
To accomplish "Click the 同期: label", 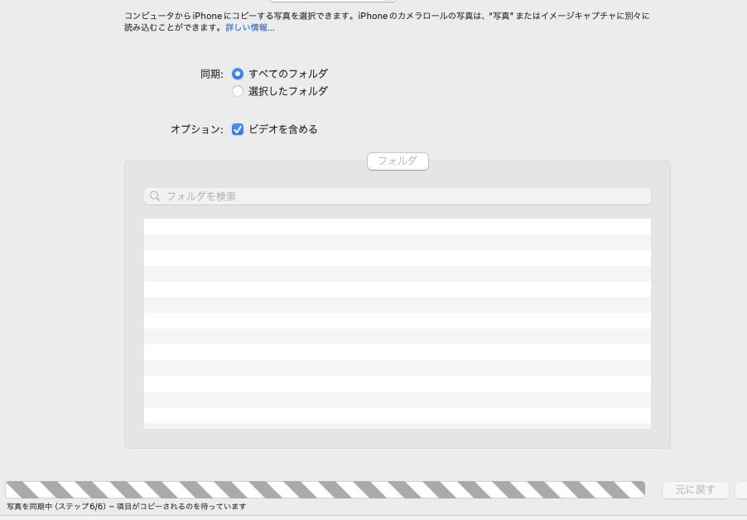I will [212, 74].
